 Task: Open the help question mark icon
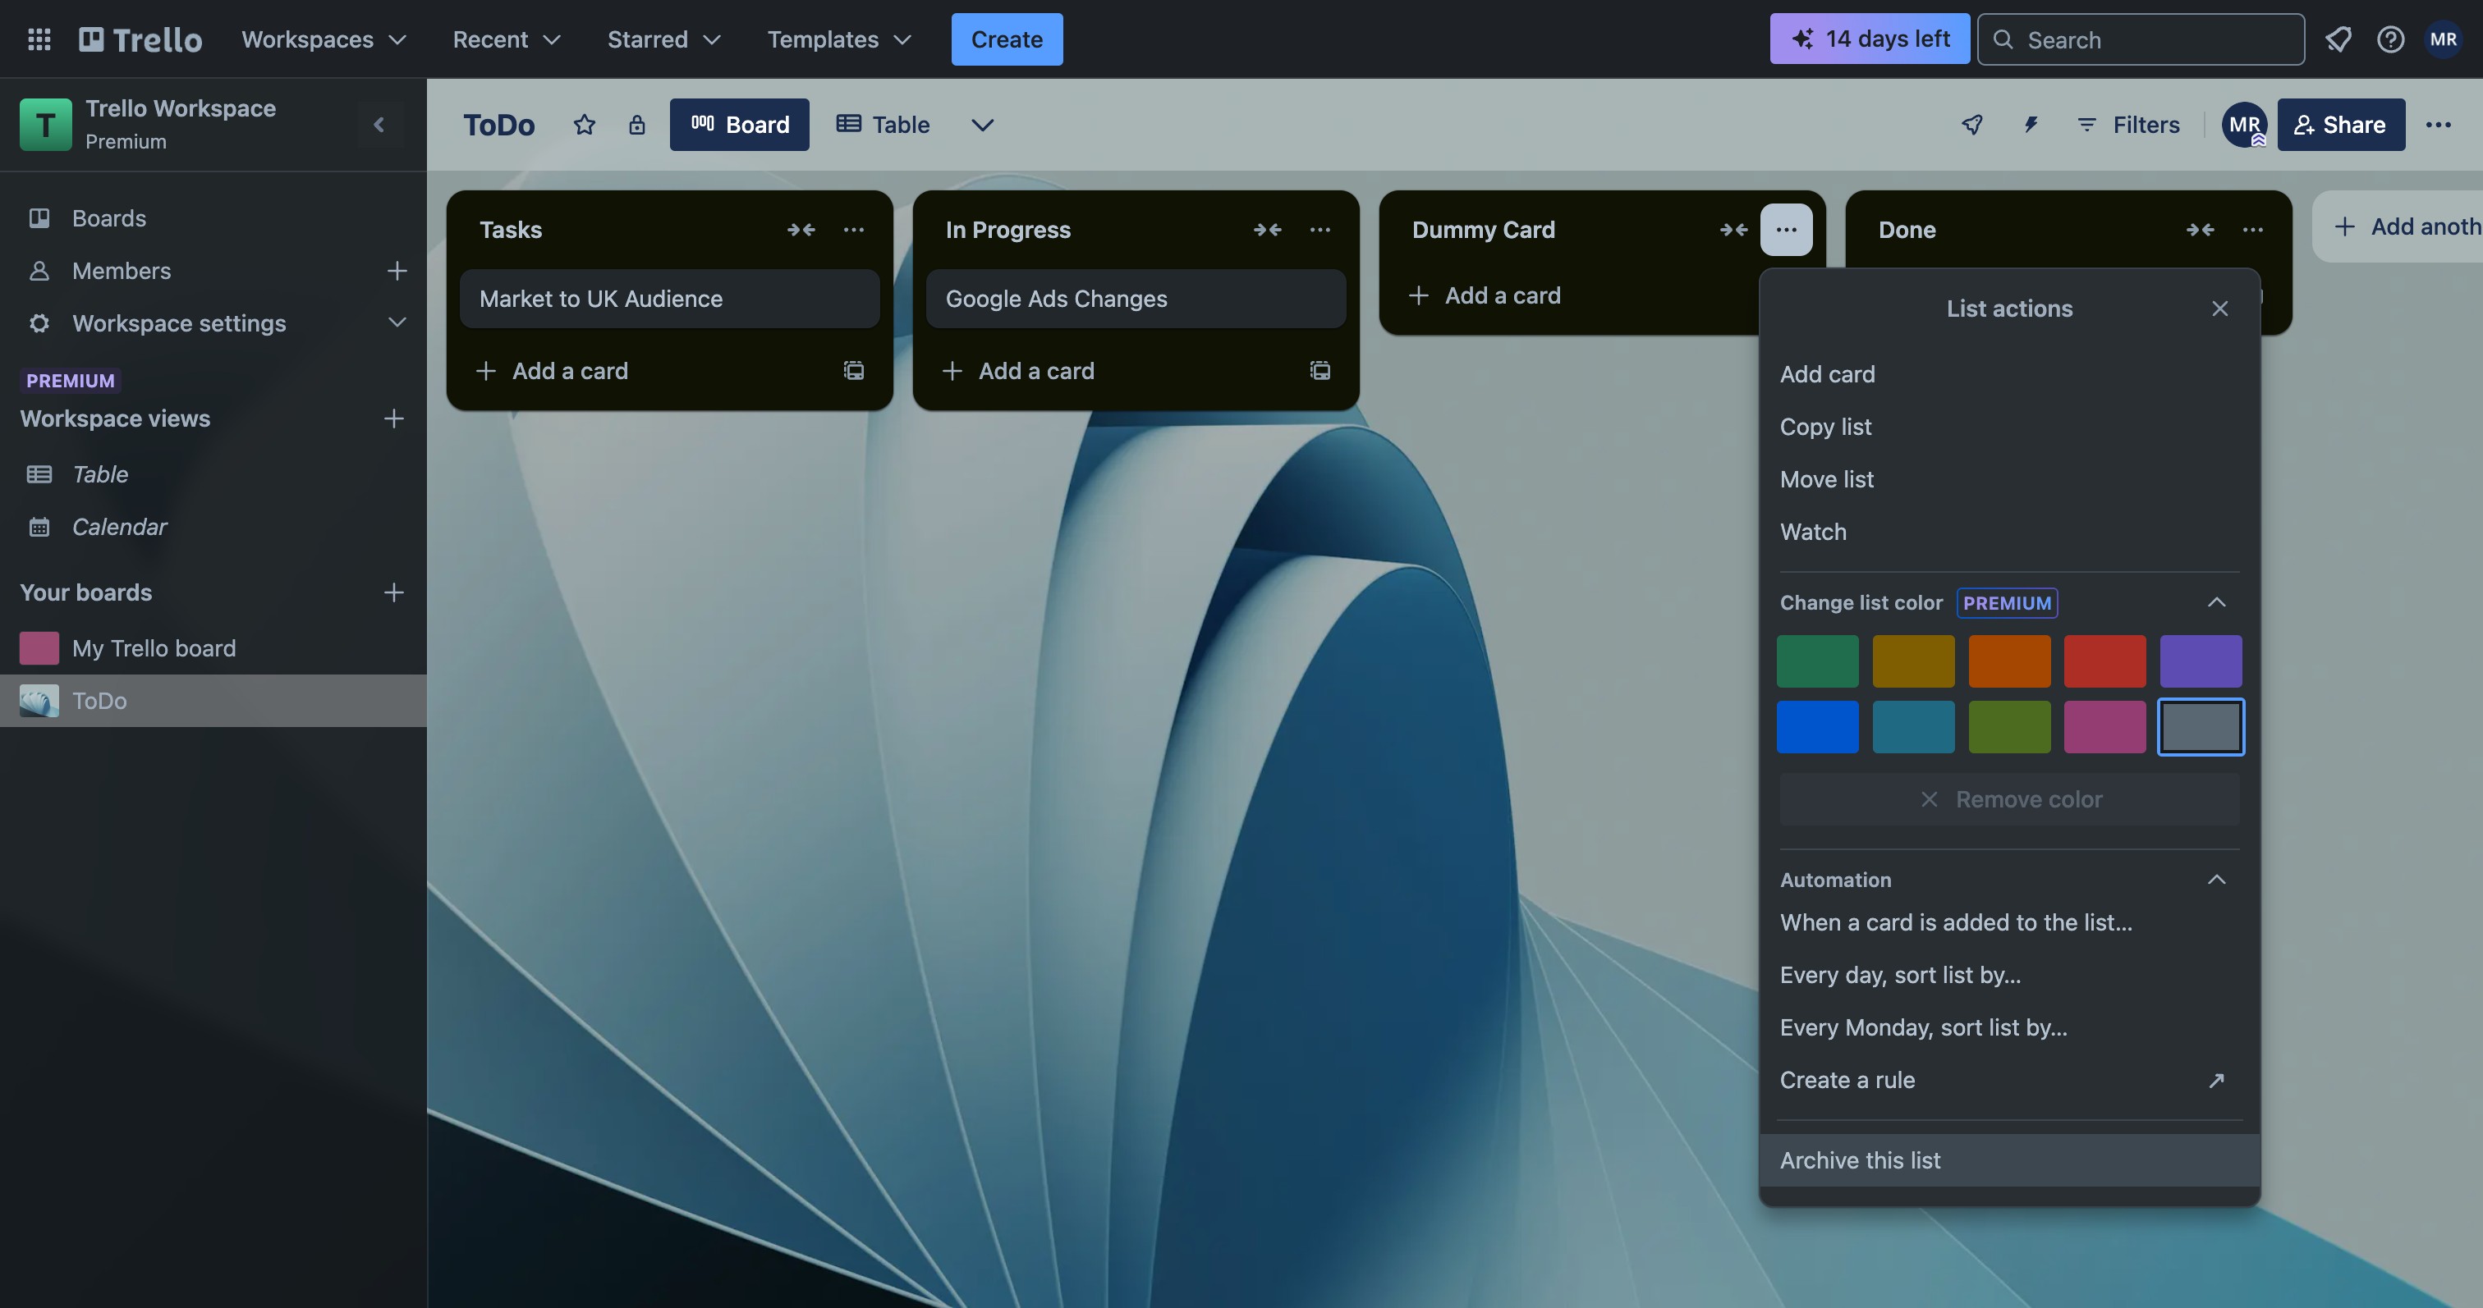[x=2389, y=39]
